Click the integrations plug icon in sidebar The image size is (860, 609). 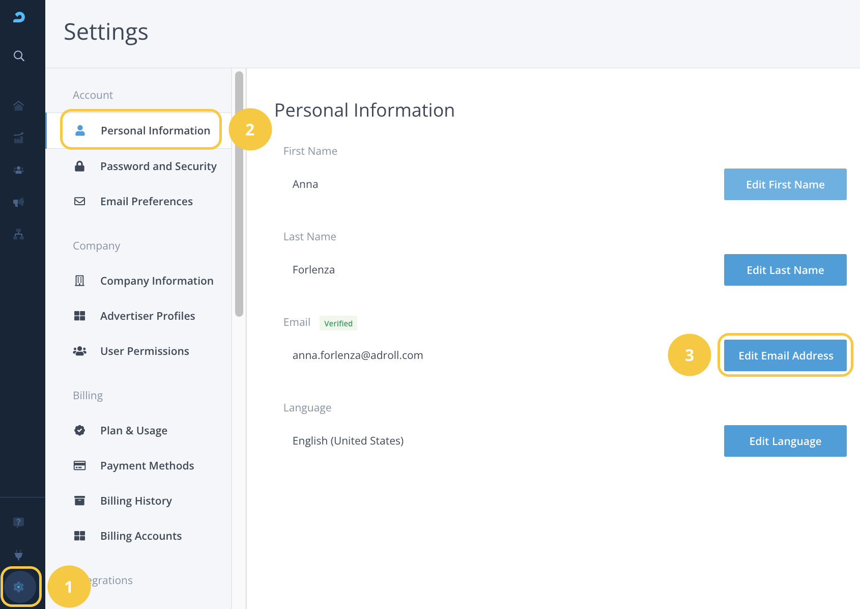coord(19,555)
